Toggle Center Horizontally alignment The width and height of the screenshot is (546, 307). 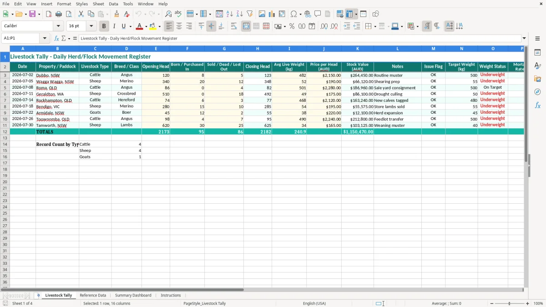(x=179, y=26)
